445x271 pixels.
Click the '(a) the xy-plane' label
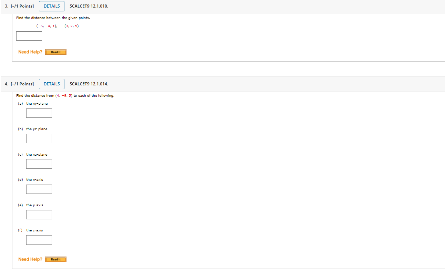33,104
